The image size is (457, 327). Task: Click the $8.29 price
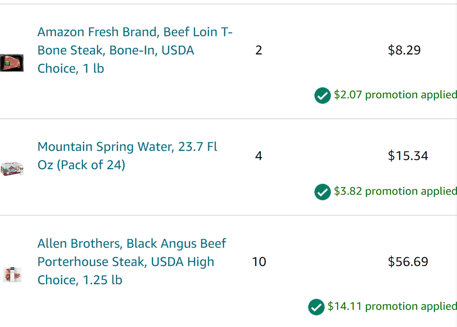(404, 50)
